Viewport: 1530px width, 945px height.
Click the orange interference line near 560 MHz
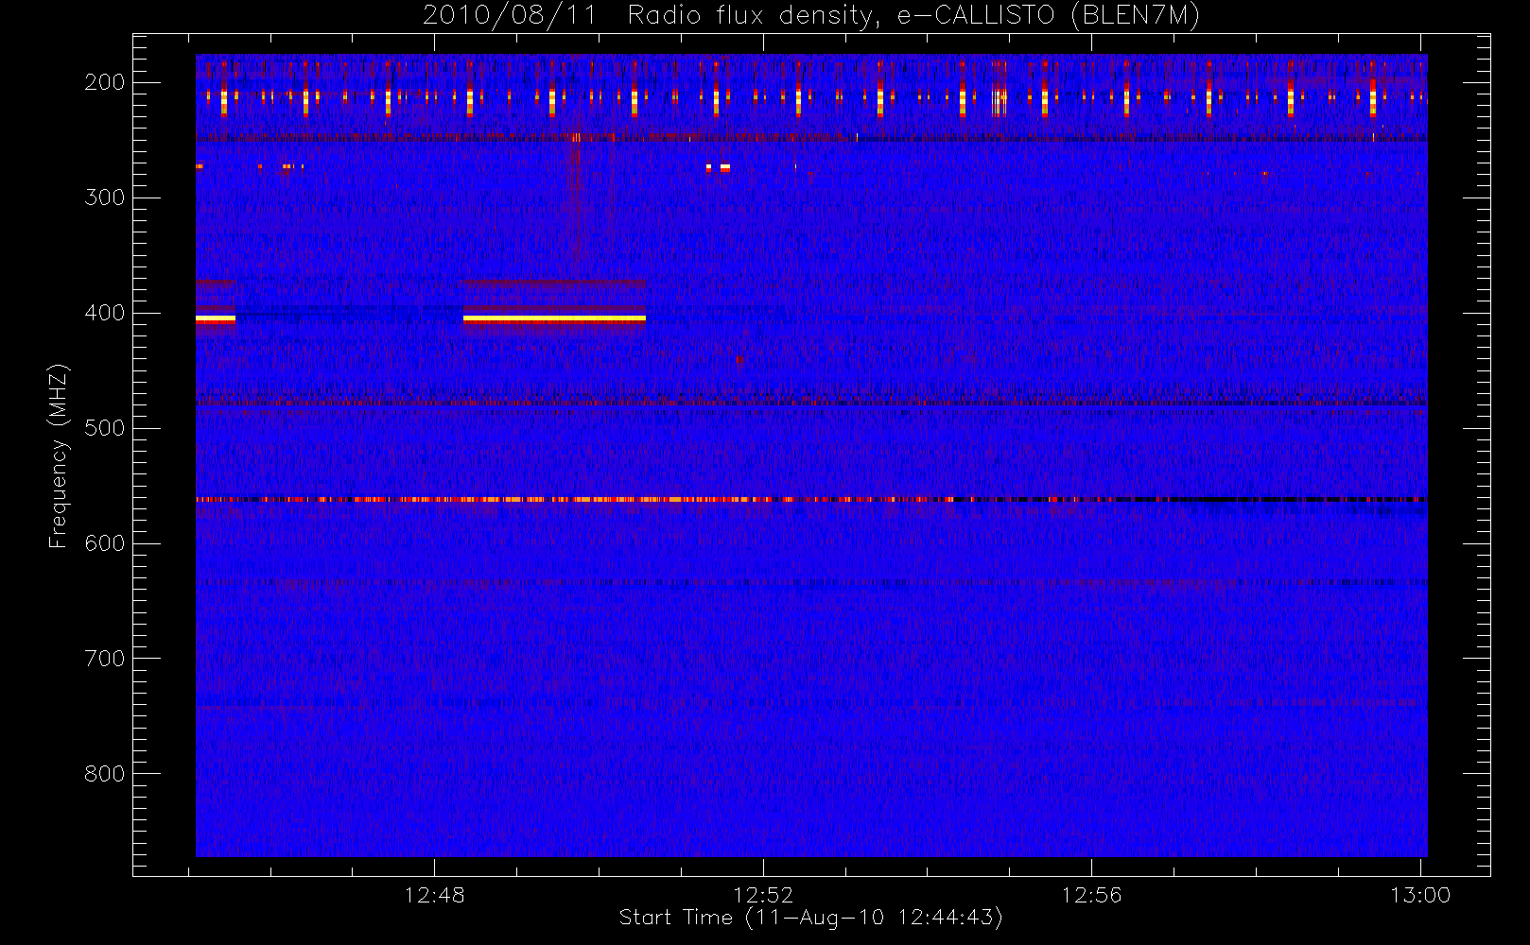(811, 499)
